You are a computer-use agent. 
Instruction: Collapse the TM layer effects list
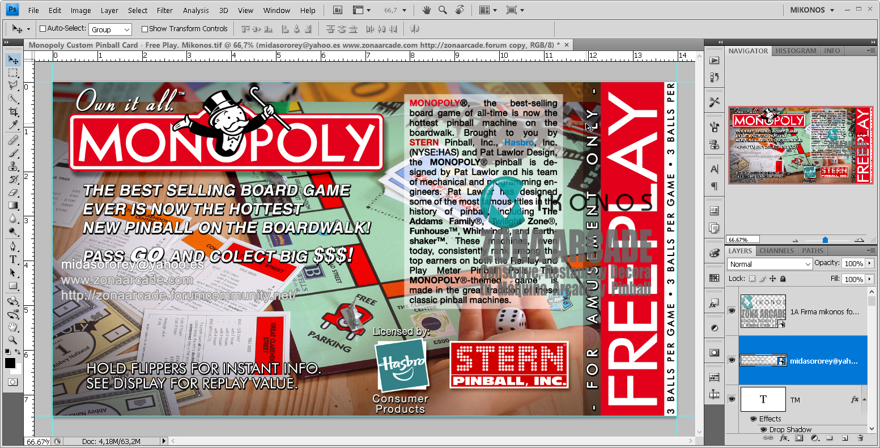coord(864,399)
